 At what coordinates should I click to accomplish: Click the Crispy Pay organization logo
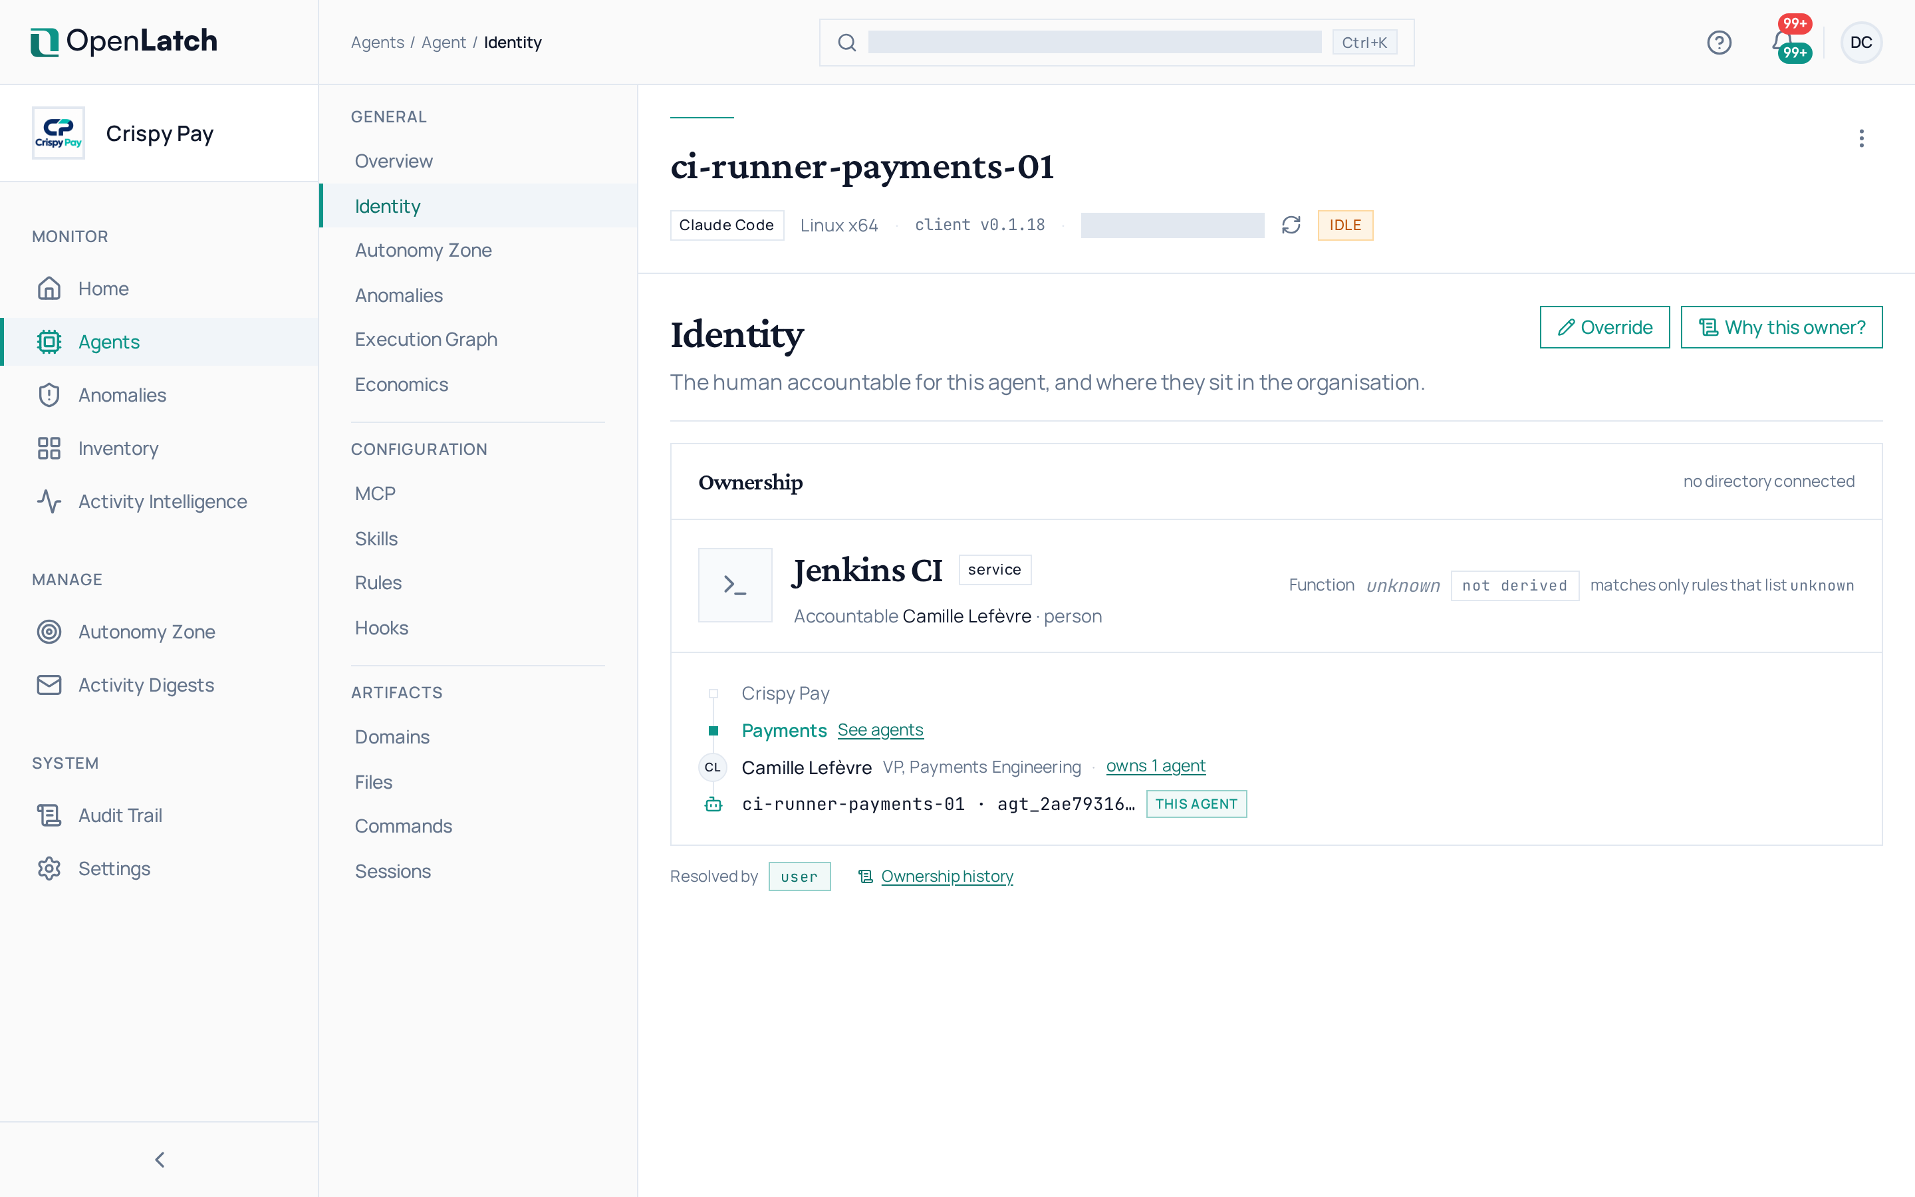click(59, 133)
